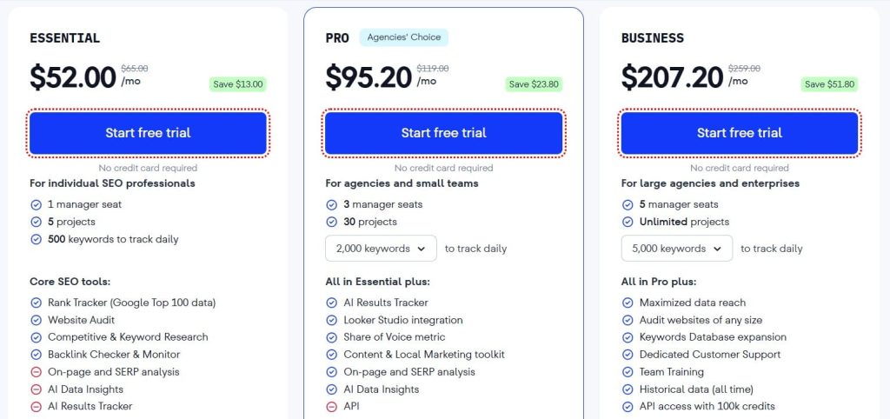The image size is (890, 419).
Task: Open the 2,000 keywords dropdown
Action: click(x=381, y=249)
